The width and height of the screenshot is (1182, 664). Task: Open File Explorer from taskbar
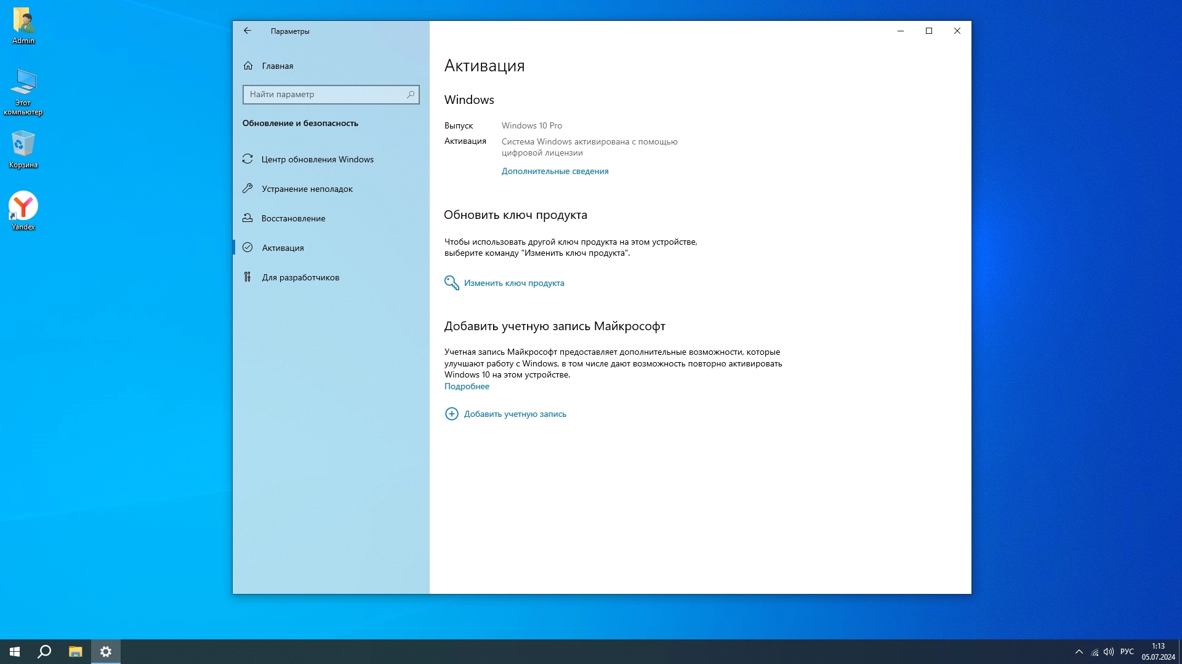click(x=75, y=652)
